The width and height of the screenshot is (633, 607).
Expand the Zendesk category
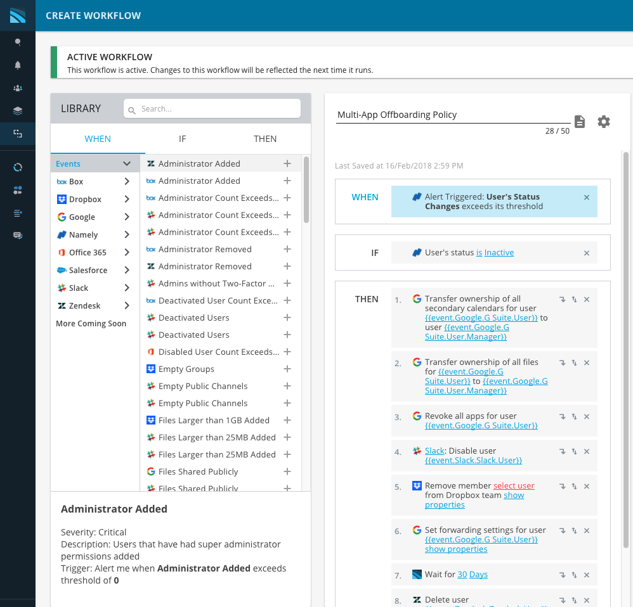(x=127, y=306)
